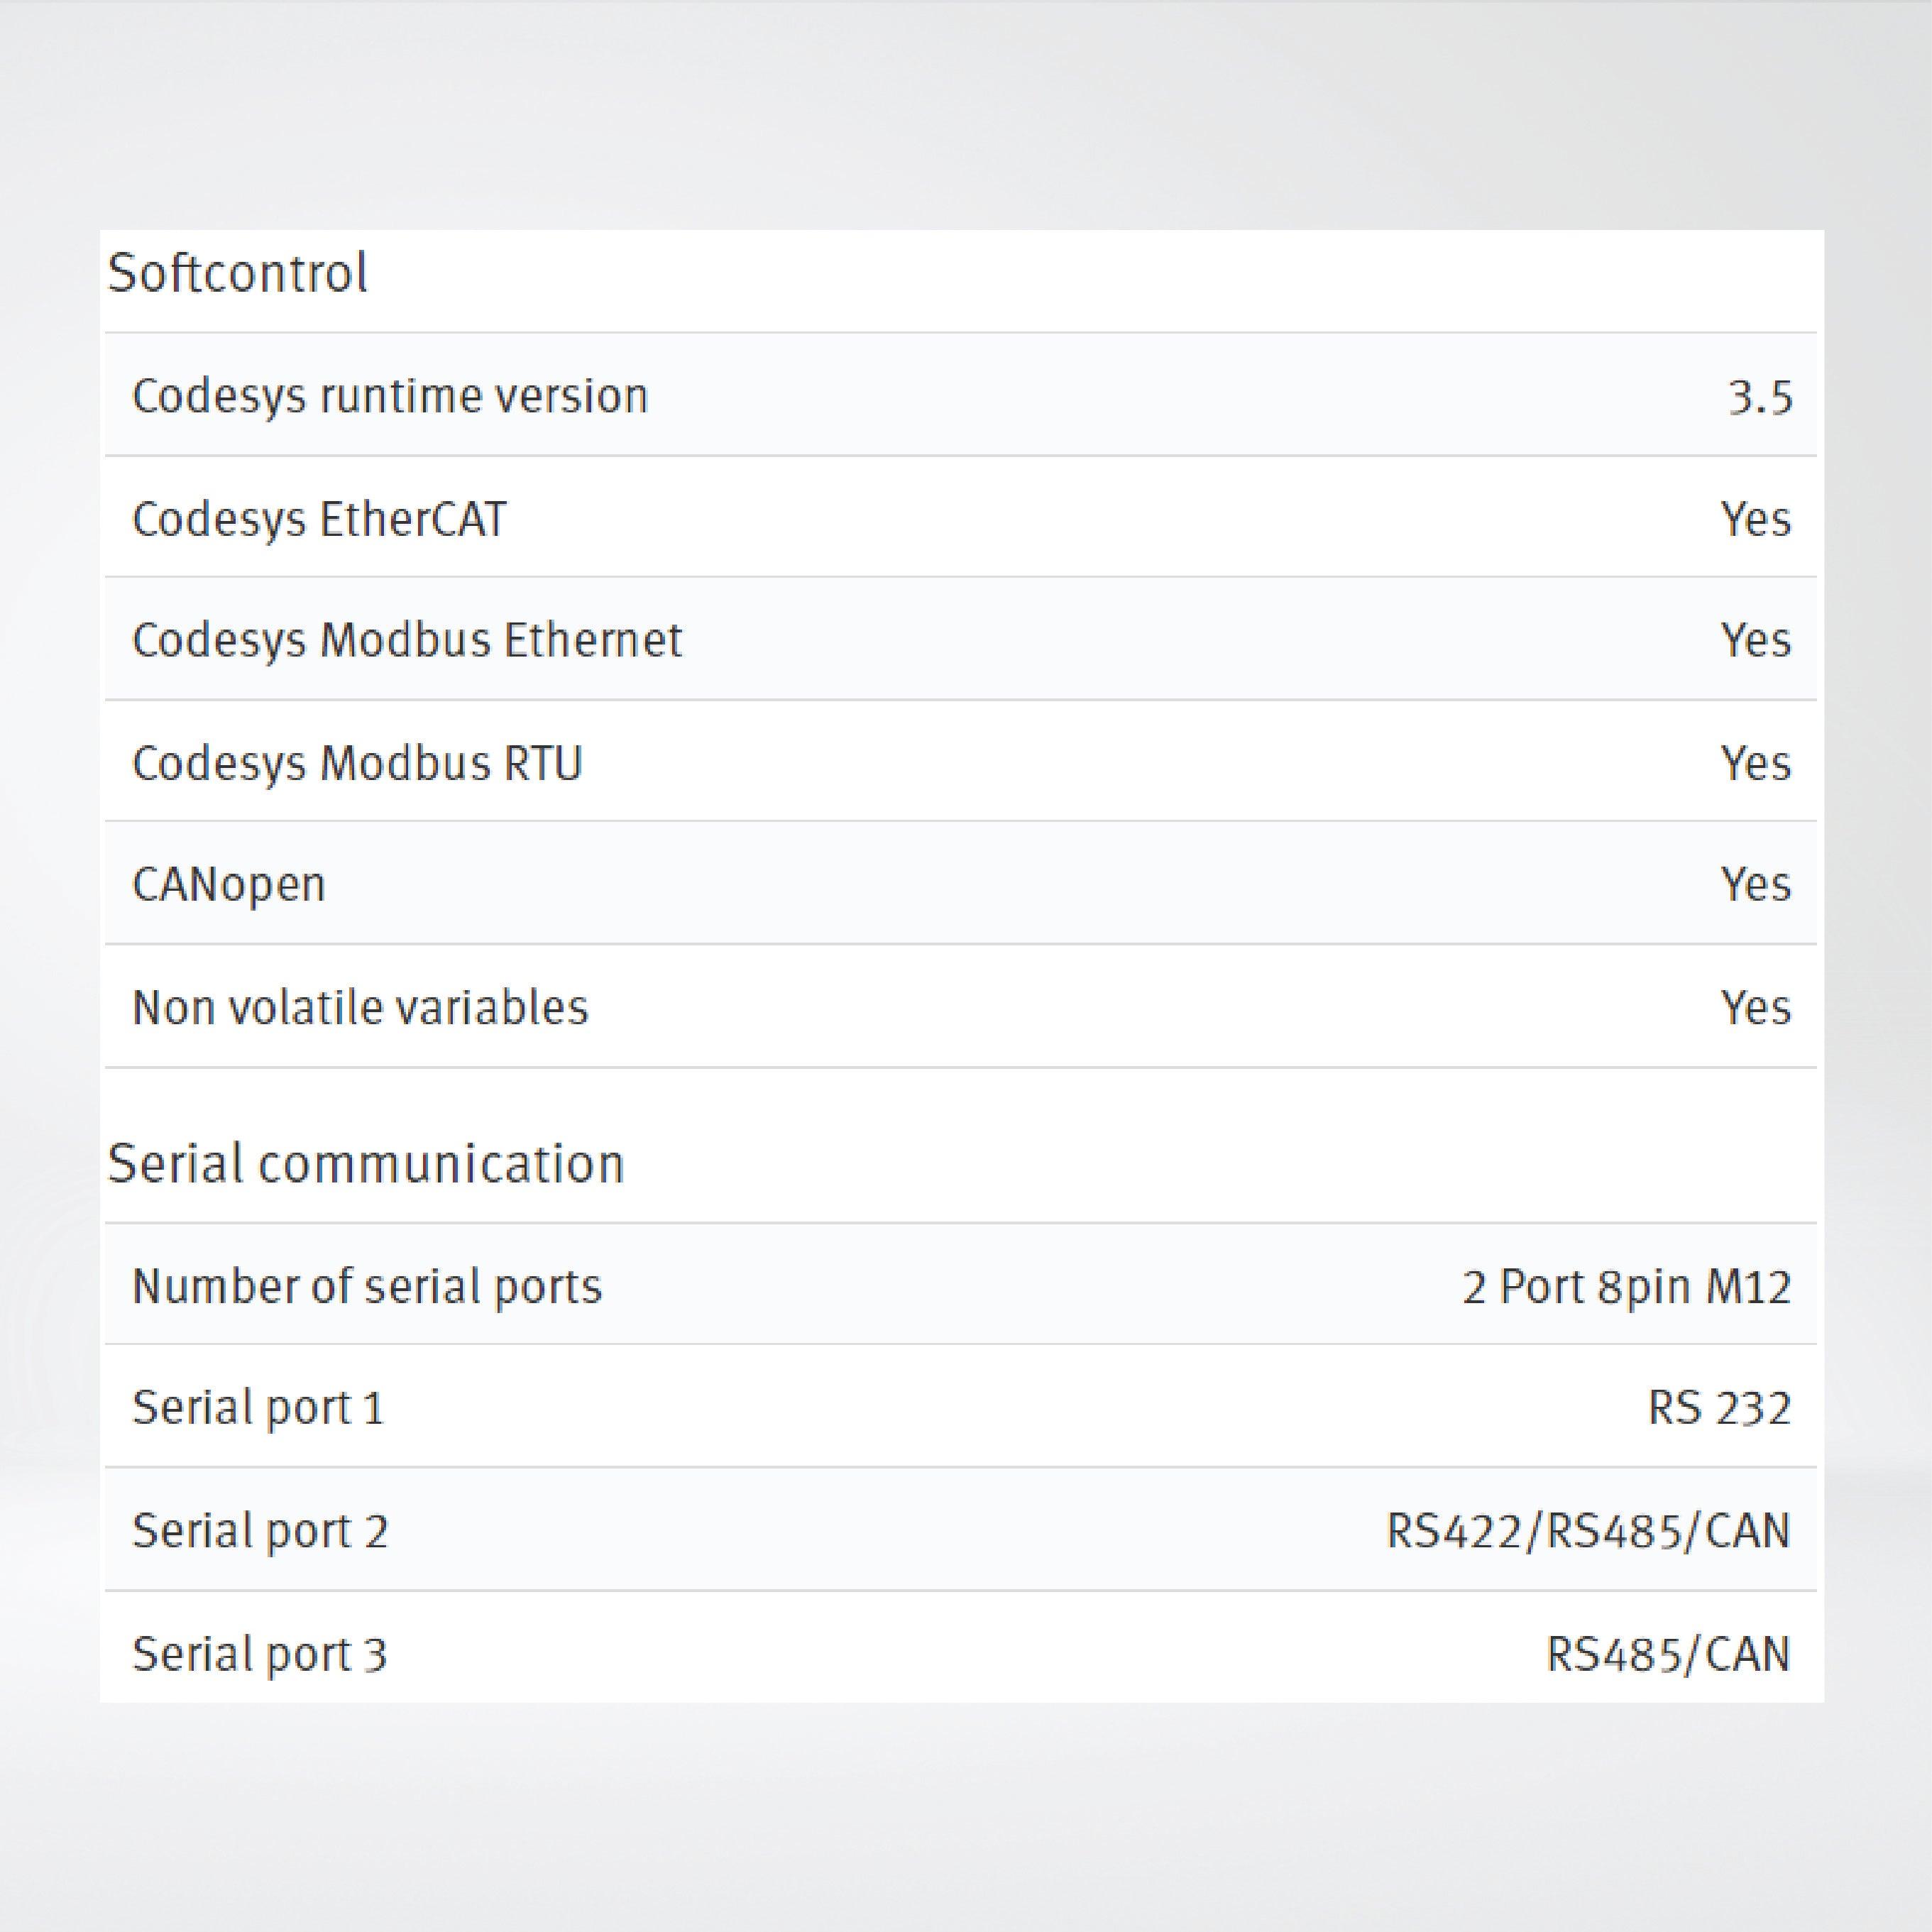Click the Yes value for Modbus Ethernet

pos(1755,640)
